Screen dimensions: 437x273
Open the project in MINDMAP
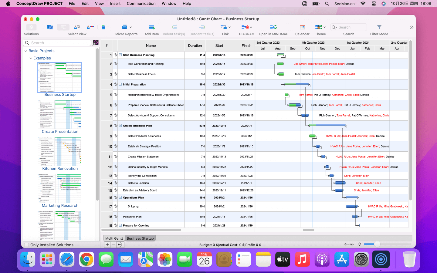(273, 27)
